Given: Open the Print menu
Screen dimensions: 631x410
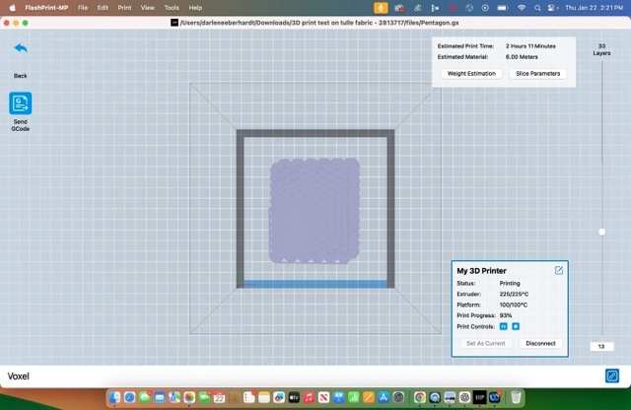Looking at the screenshot, I should click(x=123, y=7).
